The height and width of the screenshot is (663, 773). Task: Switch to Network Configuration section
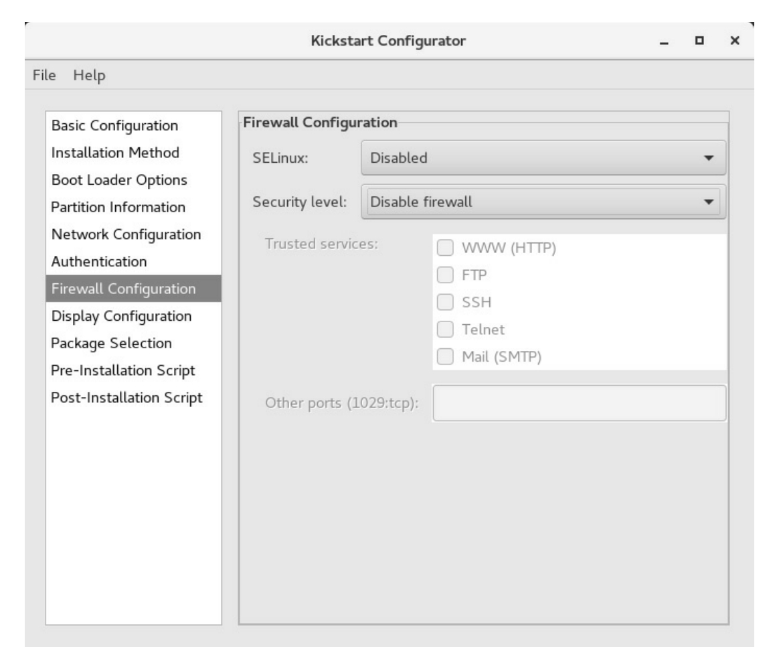click(126, 235)
